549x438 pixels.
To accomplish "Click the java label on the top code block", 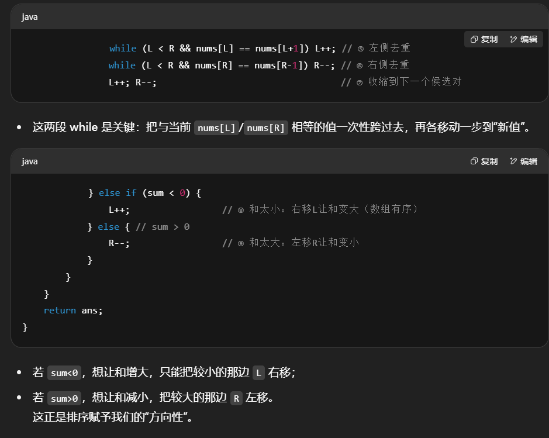I will click(x=30, y=17).
